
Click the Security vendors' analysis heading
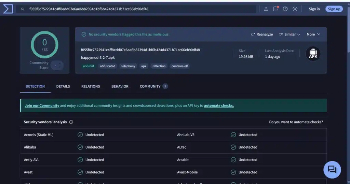(45, 122)
